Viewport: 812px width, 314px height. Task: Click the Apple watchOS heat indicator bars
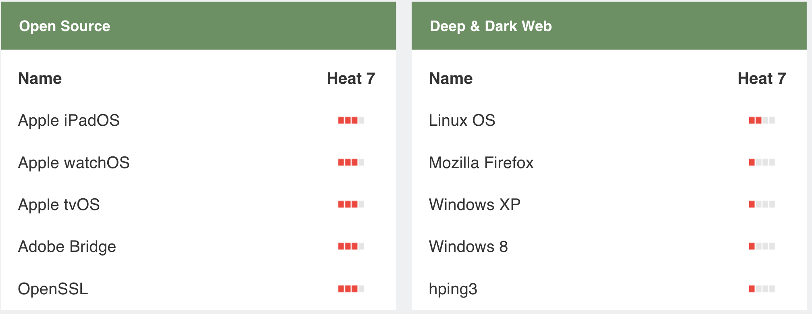(x=351, y=162)
